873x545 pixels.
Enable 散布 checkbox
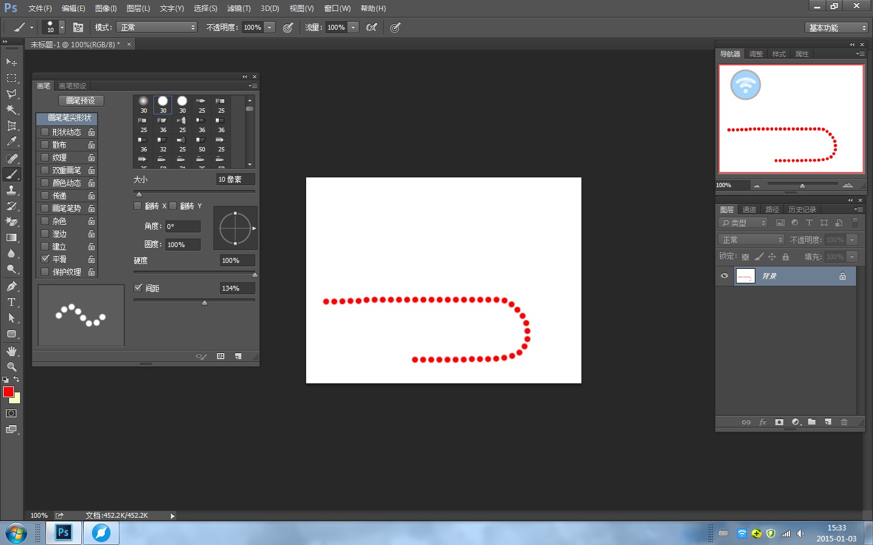pyautogui.click(x=45, y=145)
